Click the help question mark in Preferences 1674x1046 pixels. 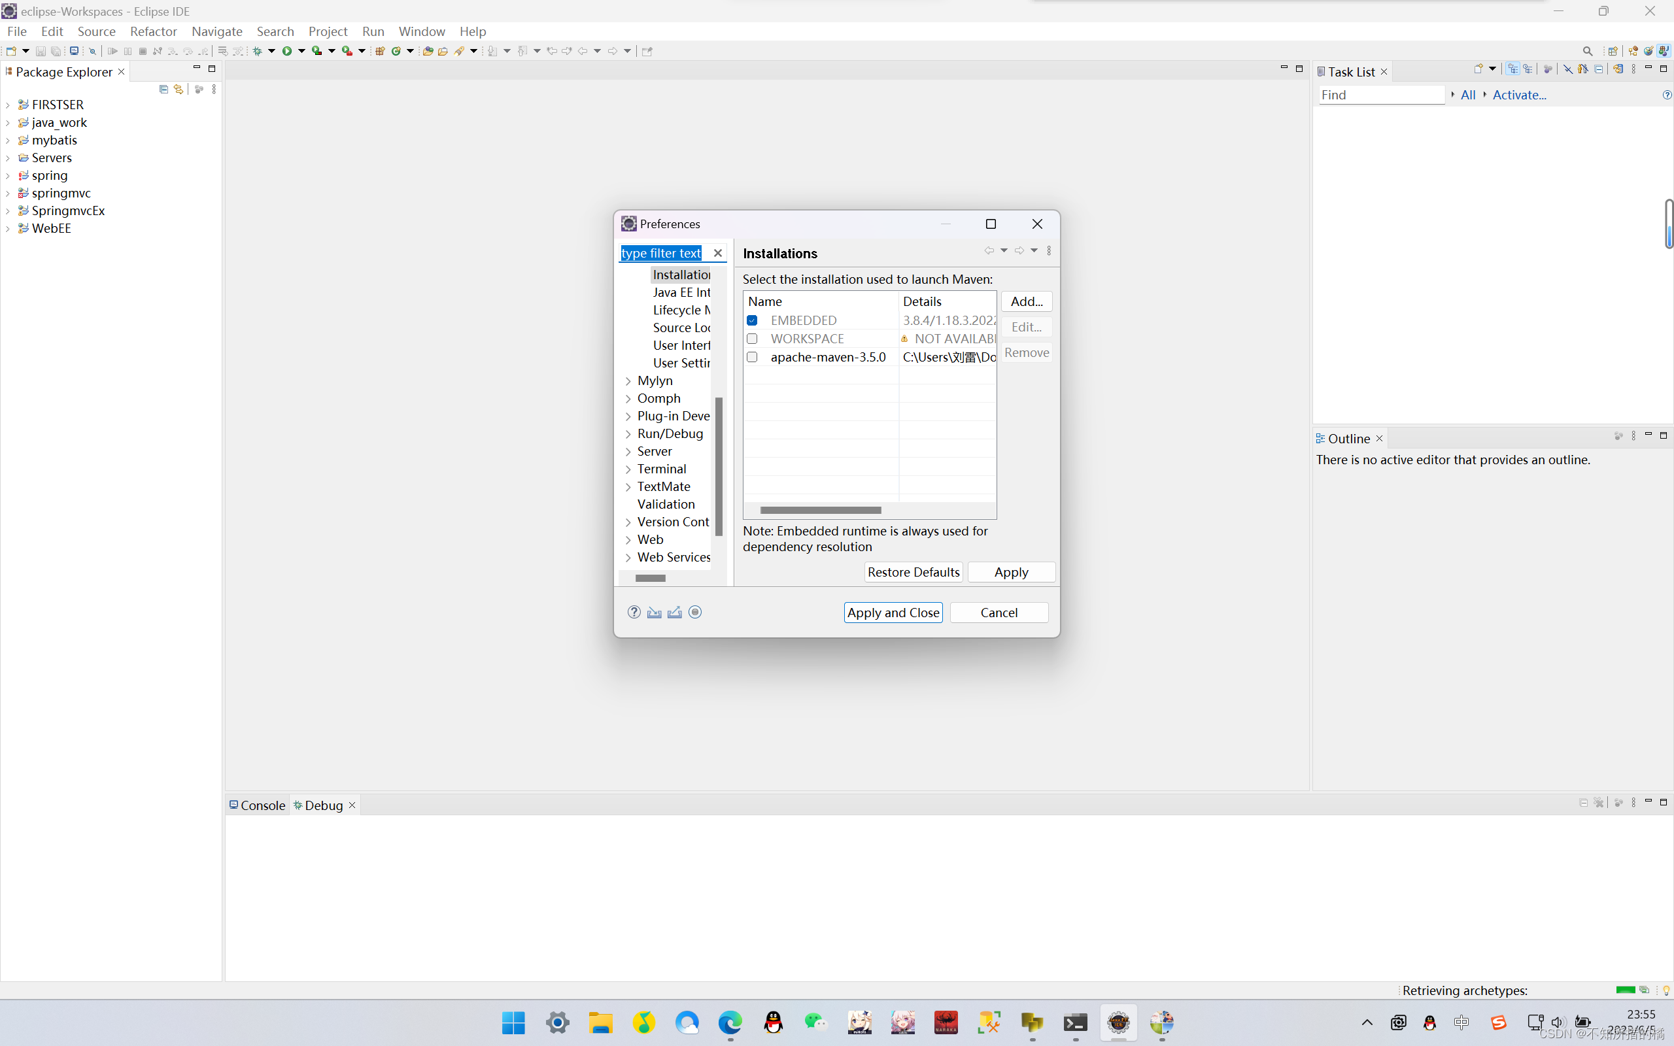[634, 613]
